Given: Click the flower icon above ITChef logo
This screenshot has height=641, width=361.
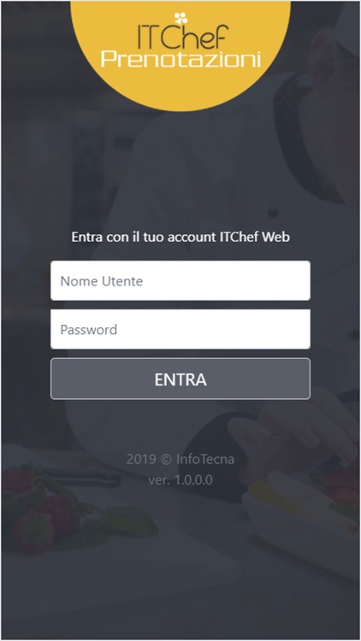Looking at the screenshot, I should click(180, 18).
